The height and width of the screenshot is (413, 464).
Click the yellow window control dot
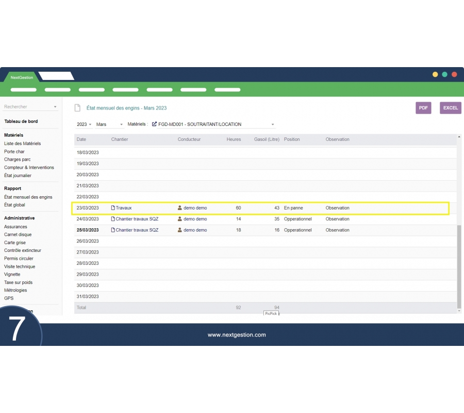[x=435, y=74]
